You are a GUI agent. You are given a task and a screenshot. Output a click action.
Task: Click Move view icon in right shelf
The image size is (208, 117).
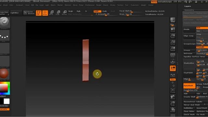coord(173,97)
